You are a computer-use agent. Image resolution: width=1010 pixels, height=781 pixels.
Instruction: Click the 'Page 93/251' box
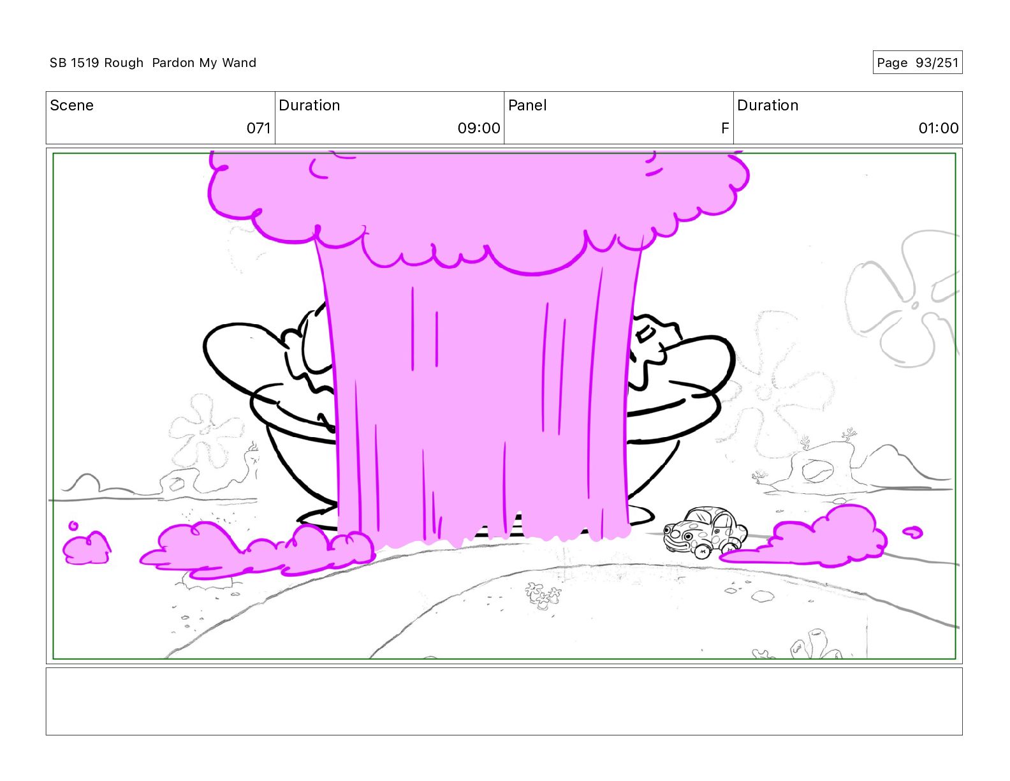pos(917,63)
